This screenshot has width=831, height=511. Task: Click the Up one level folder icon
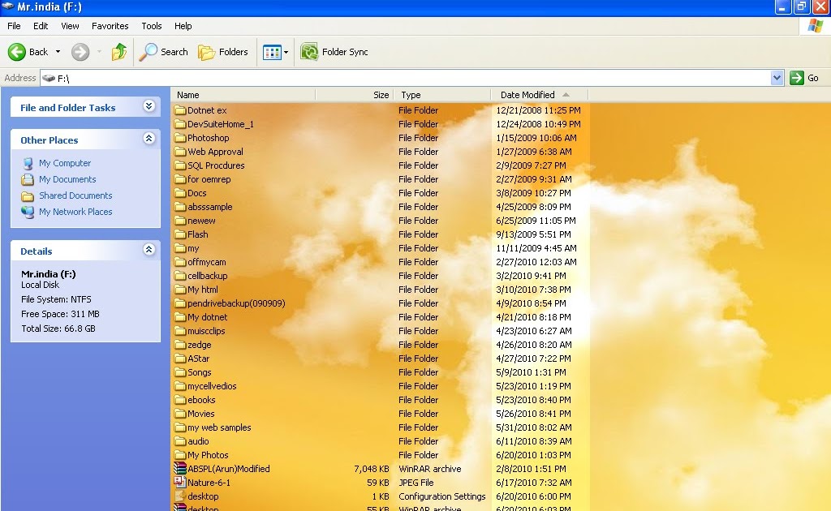point(118,51)
